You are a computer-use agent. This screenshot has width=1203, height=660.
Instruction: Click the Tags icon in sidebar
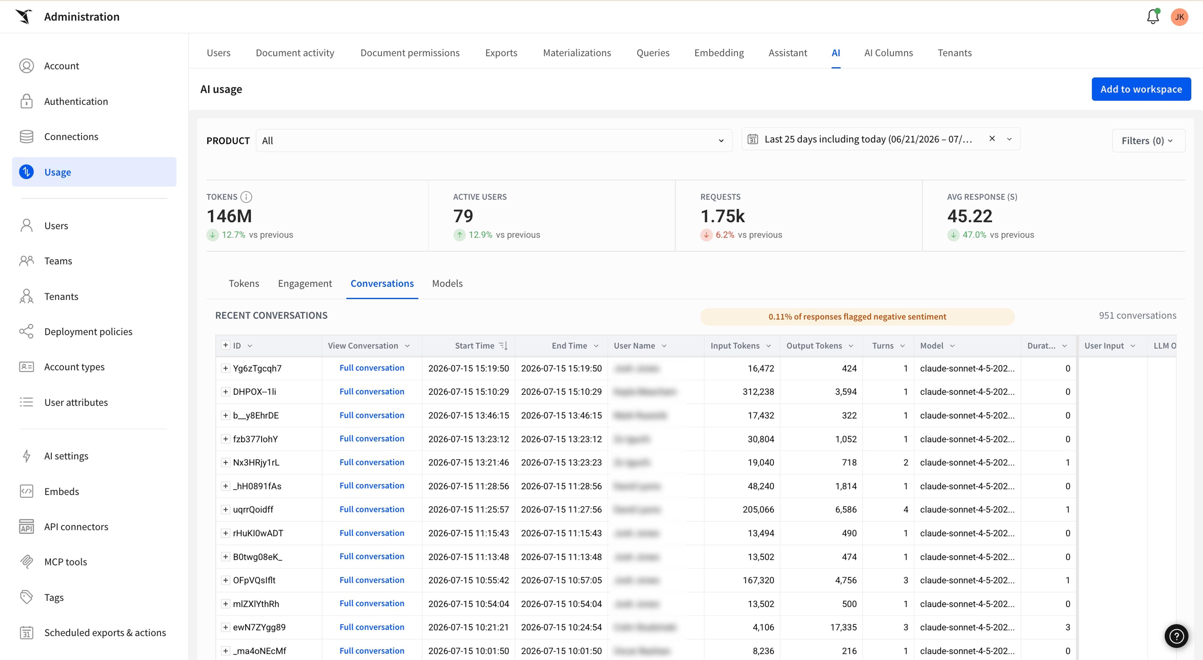tap(27, 597)
